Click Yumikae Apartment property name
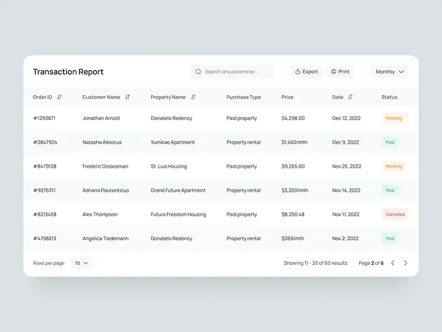442x332 pixels. coord(173,142)
